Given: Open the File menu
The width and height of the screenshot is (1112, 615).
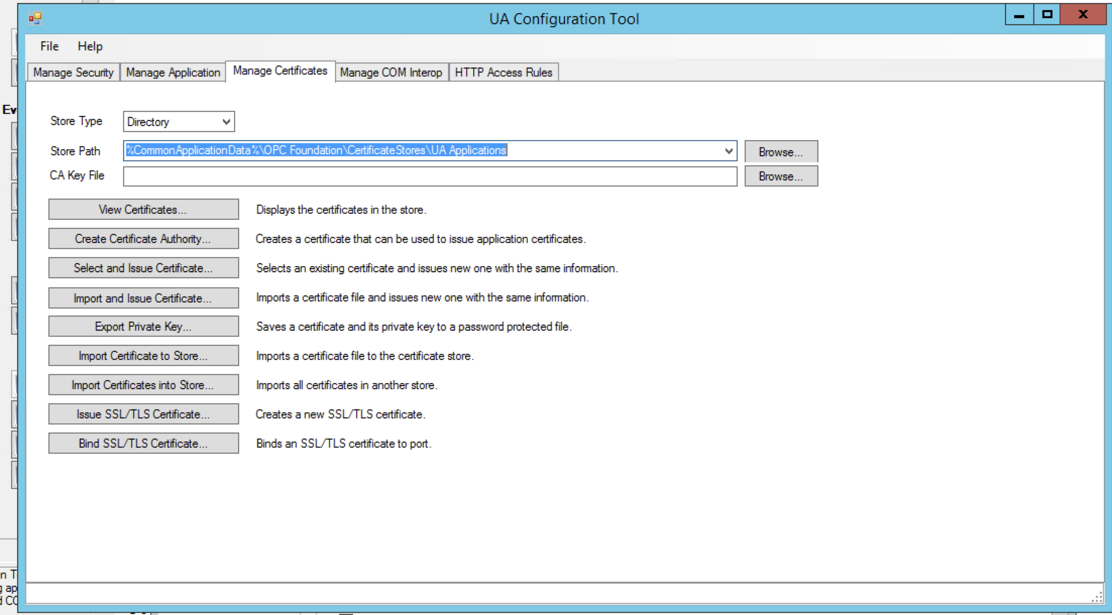Looking at the screenshot, I should tap(48, 46).
